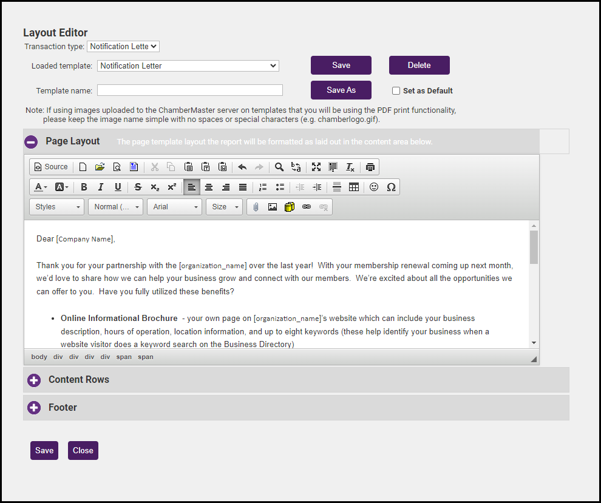Screen dimensions: 601x503
Task: Click the decrease indent icon
Action: [300, 187]
